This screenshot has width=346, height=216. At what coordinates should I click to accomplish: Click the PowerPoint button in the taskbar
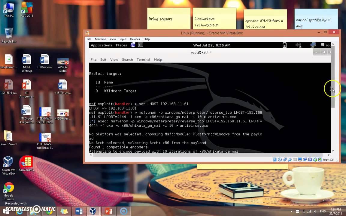(108, 211)
